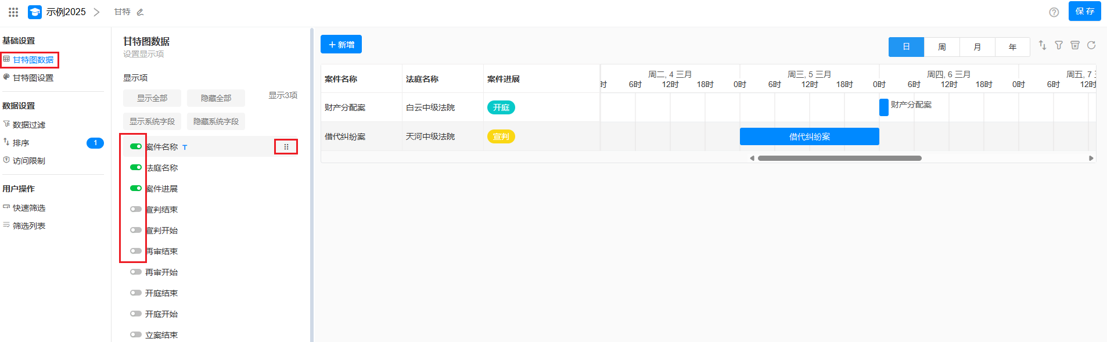Disable the 法庭名称 field toggle
Viewport: 1107px width, 342px height.
point(136,168)
